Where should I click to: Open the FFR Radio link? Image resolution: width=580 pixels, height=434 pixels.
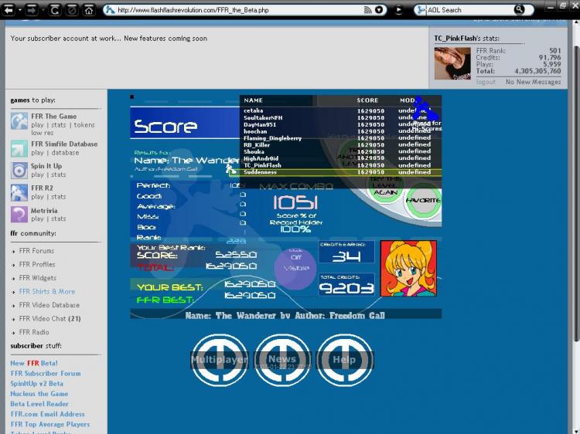(x=34, y=332)
